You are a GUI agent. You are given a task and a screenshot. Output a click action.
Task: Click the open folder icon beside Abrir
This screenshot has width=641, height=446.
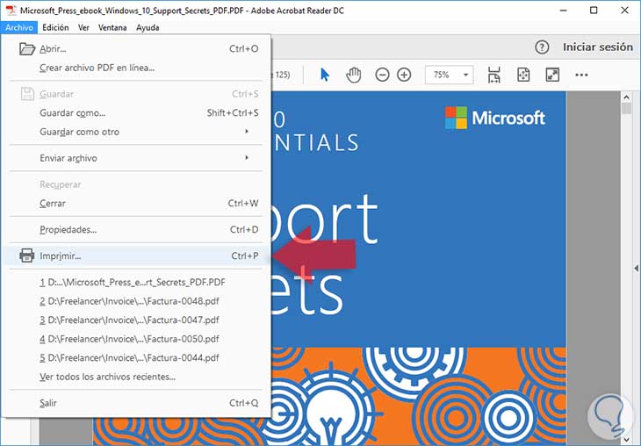[x=27, y=48]
